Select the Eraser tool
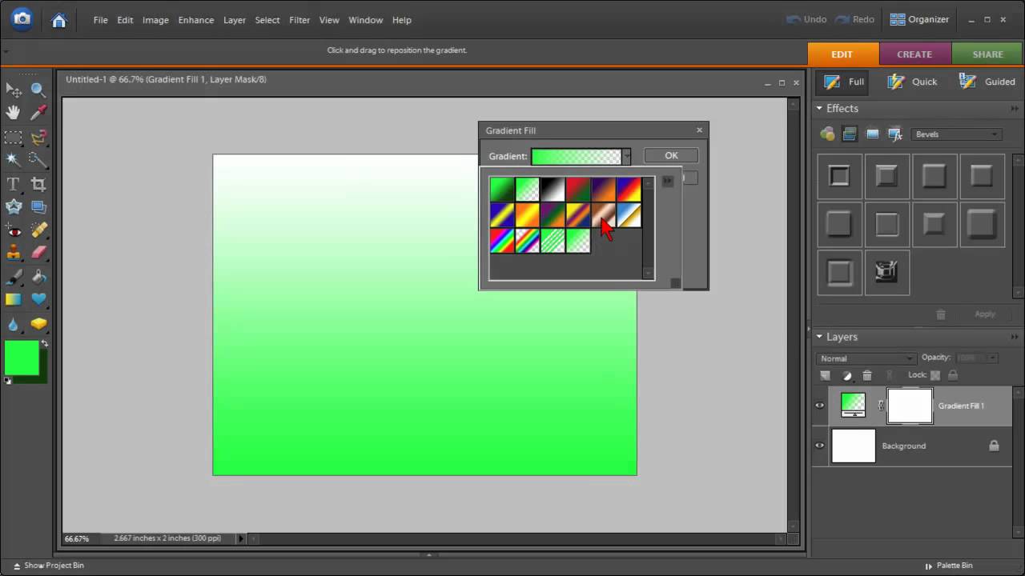The height and width of the screenshot is (576, 1025). [38, 253]
